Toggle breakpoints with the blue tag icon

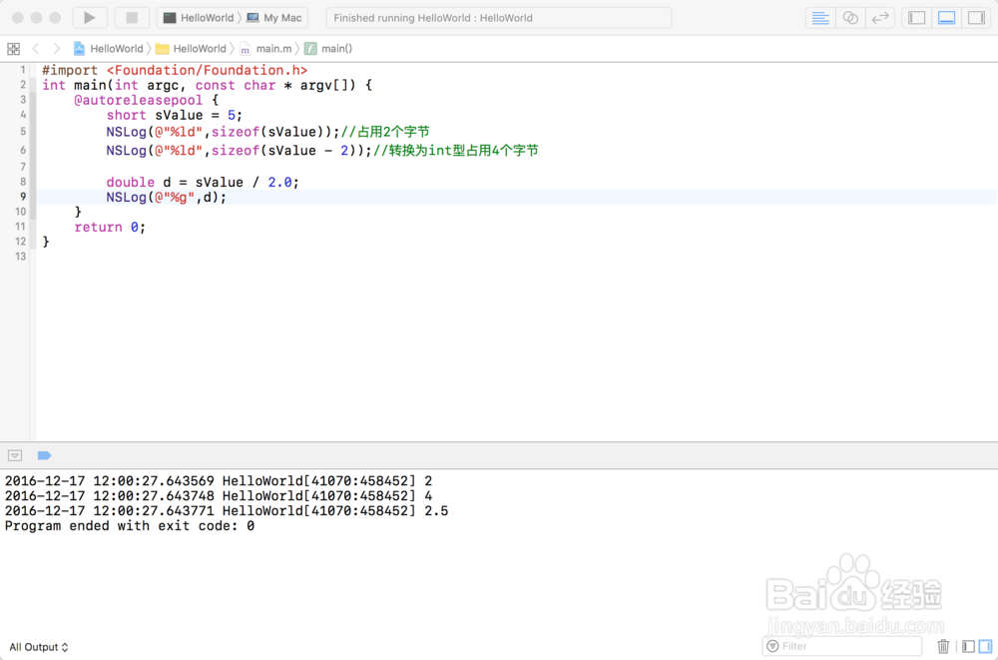44,455
